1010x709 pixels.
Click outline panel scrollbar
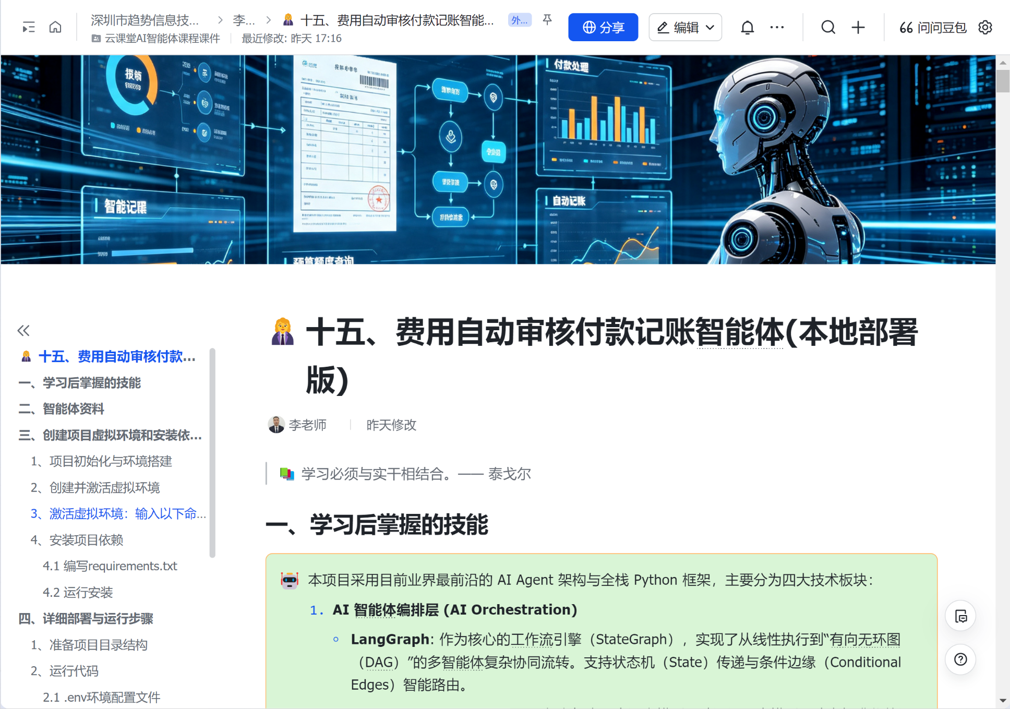[x=212, y=453]
